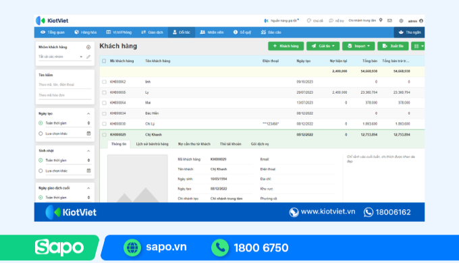Open the settings gear icon
This screenshot has width=459, height=263.
tap(401, 21)
